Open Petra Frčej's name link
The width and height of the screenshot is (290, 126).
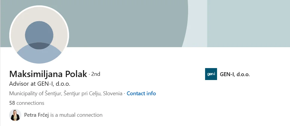click(x=36, y=115)
